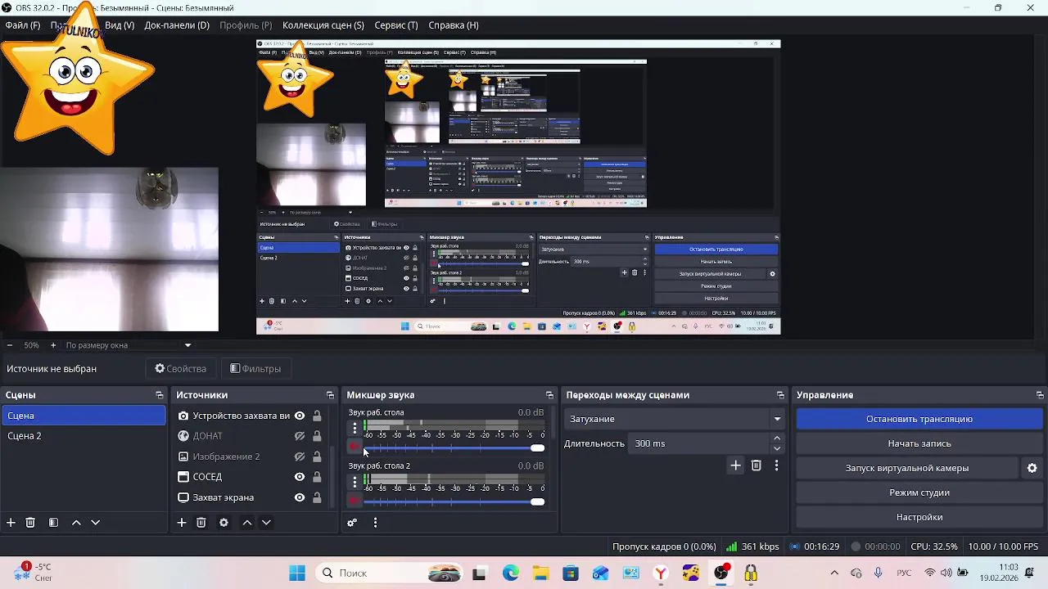The image size is (1048, 589).
Task: Click Остановить трансляцию button
Action: tap(919, 419)
